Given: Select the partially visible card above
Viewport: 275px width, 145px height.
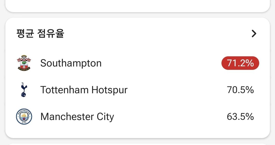Looking at the screenshot, I should 138,6.
